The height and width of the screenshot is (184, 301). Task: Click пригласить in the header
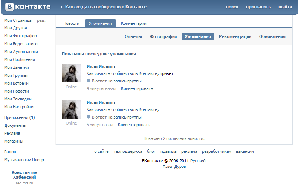click(258, 7)
